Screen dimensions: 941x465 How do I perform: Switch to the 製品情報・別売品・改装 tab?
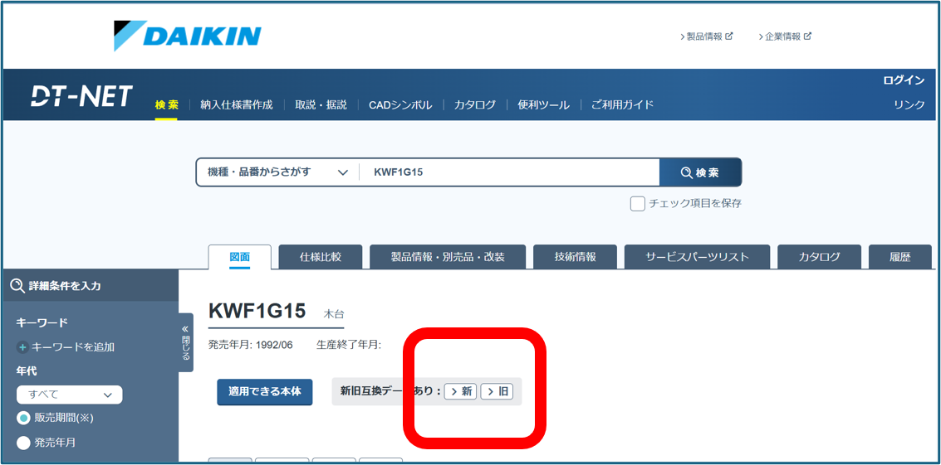448,257
